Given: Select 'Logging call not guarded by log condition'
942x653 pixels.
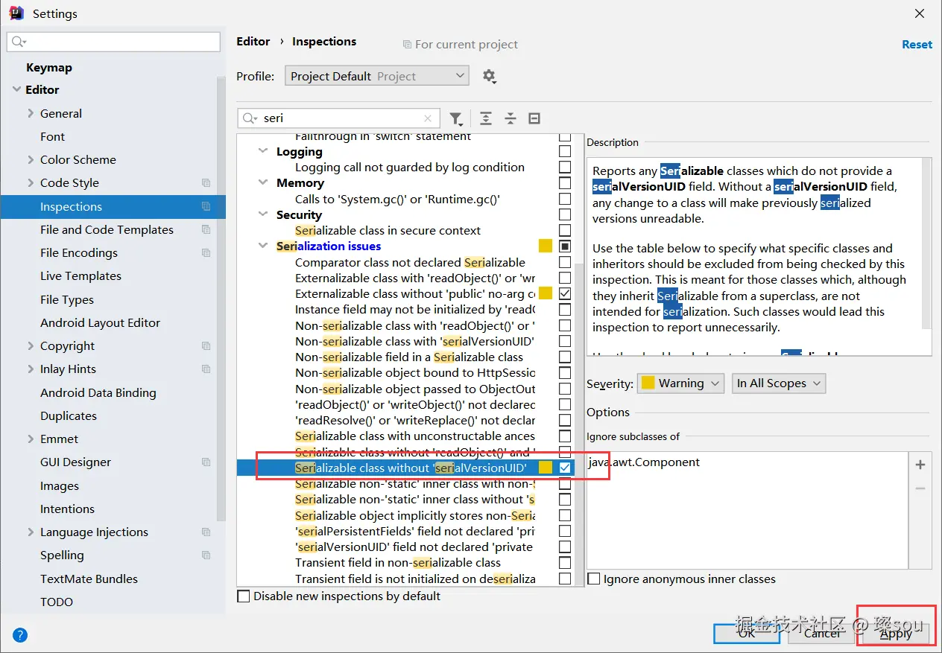Looking at the screenshot, I should click(x=410, y=167).
